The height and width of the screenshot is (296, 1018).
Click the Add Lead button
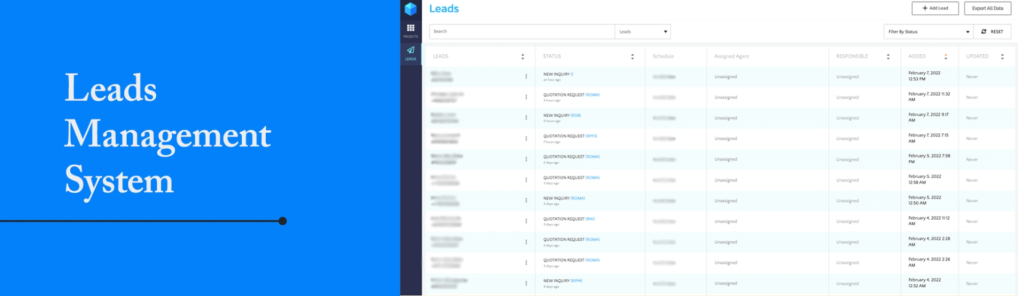(x=935, y=8)
